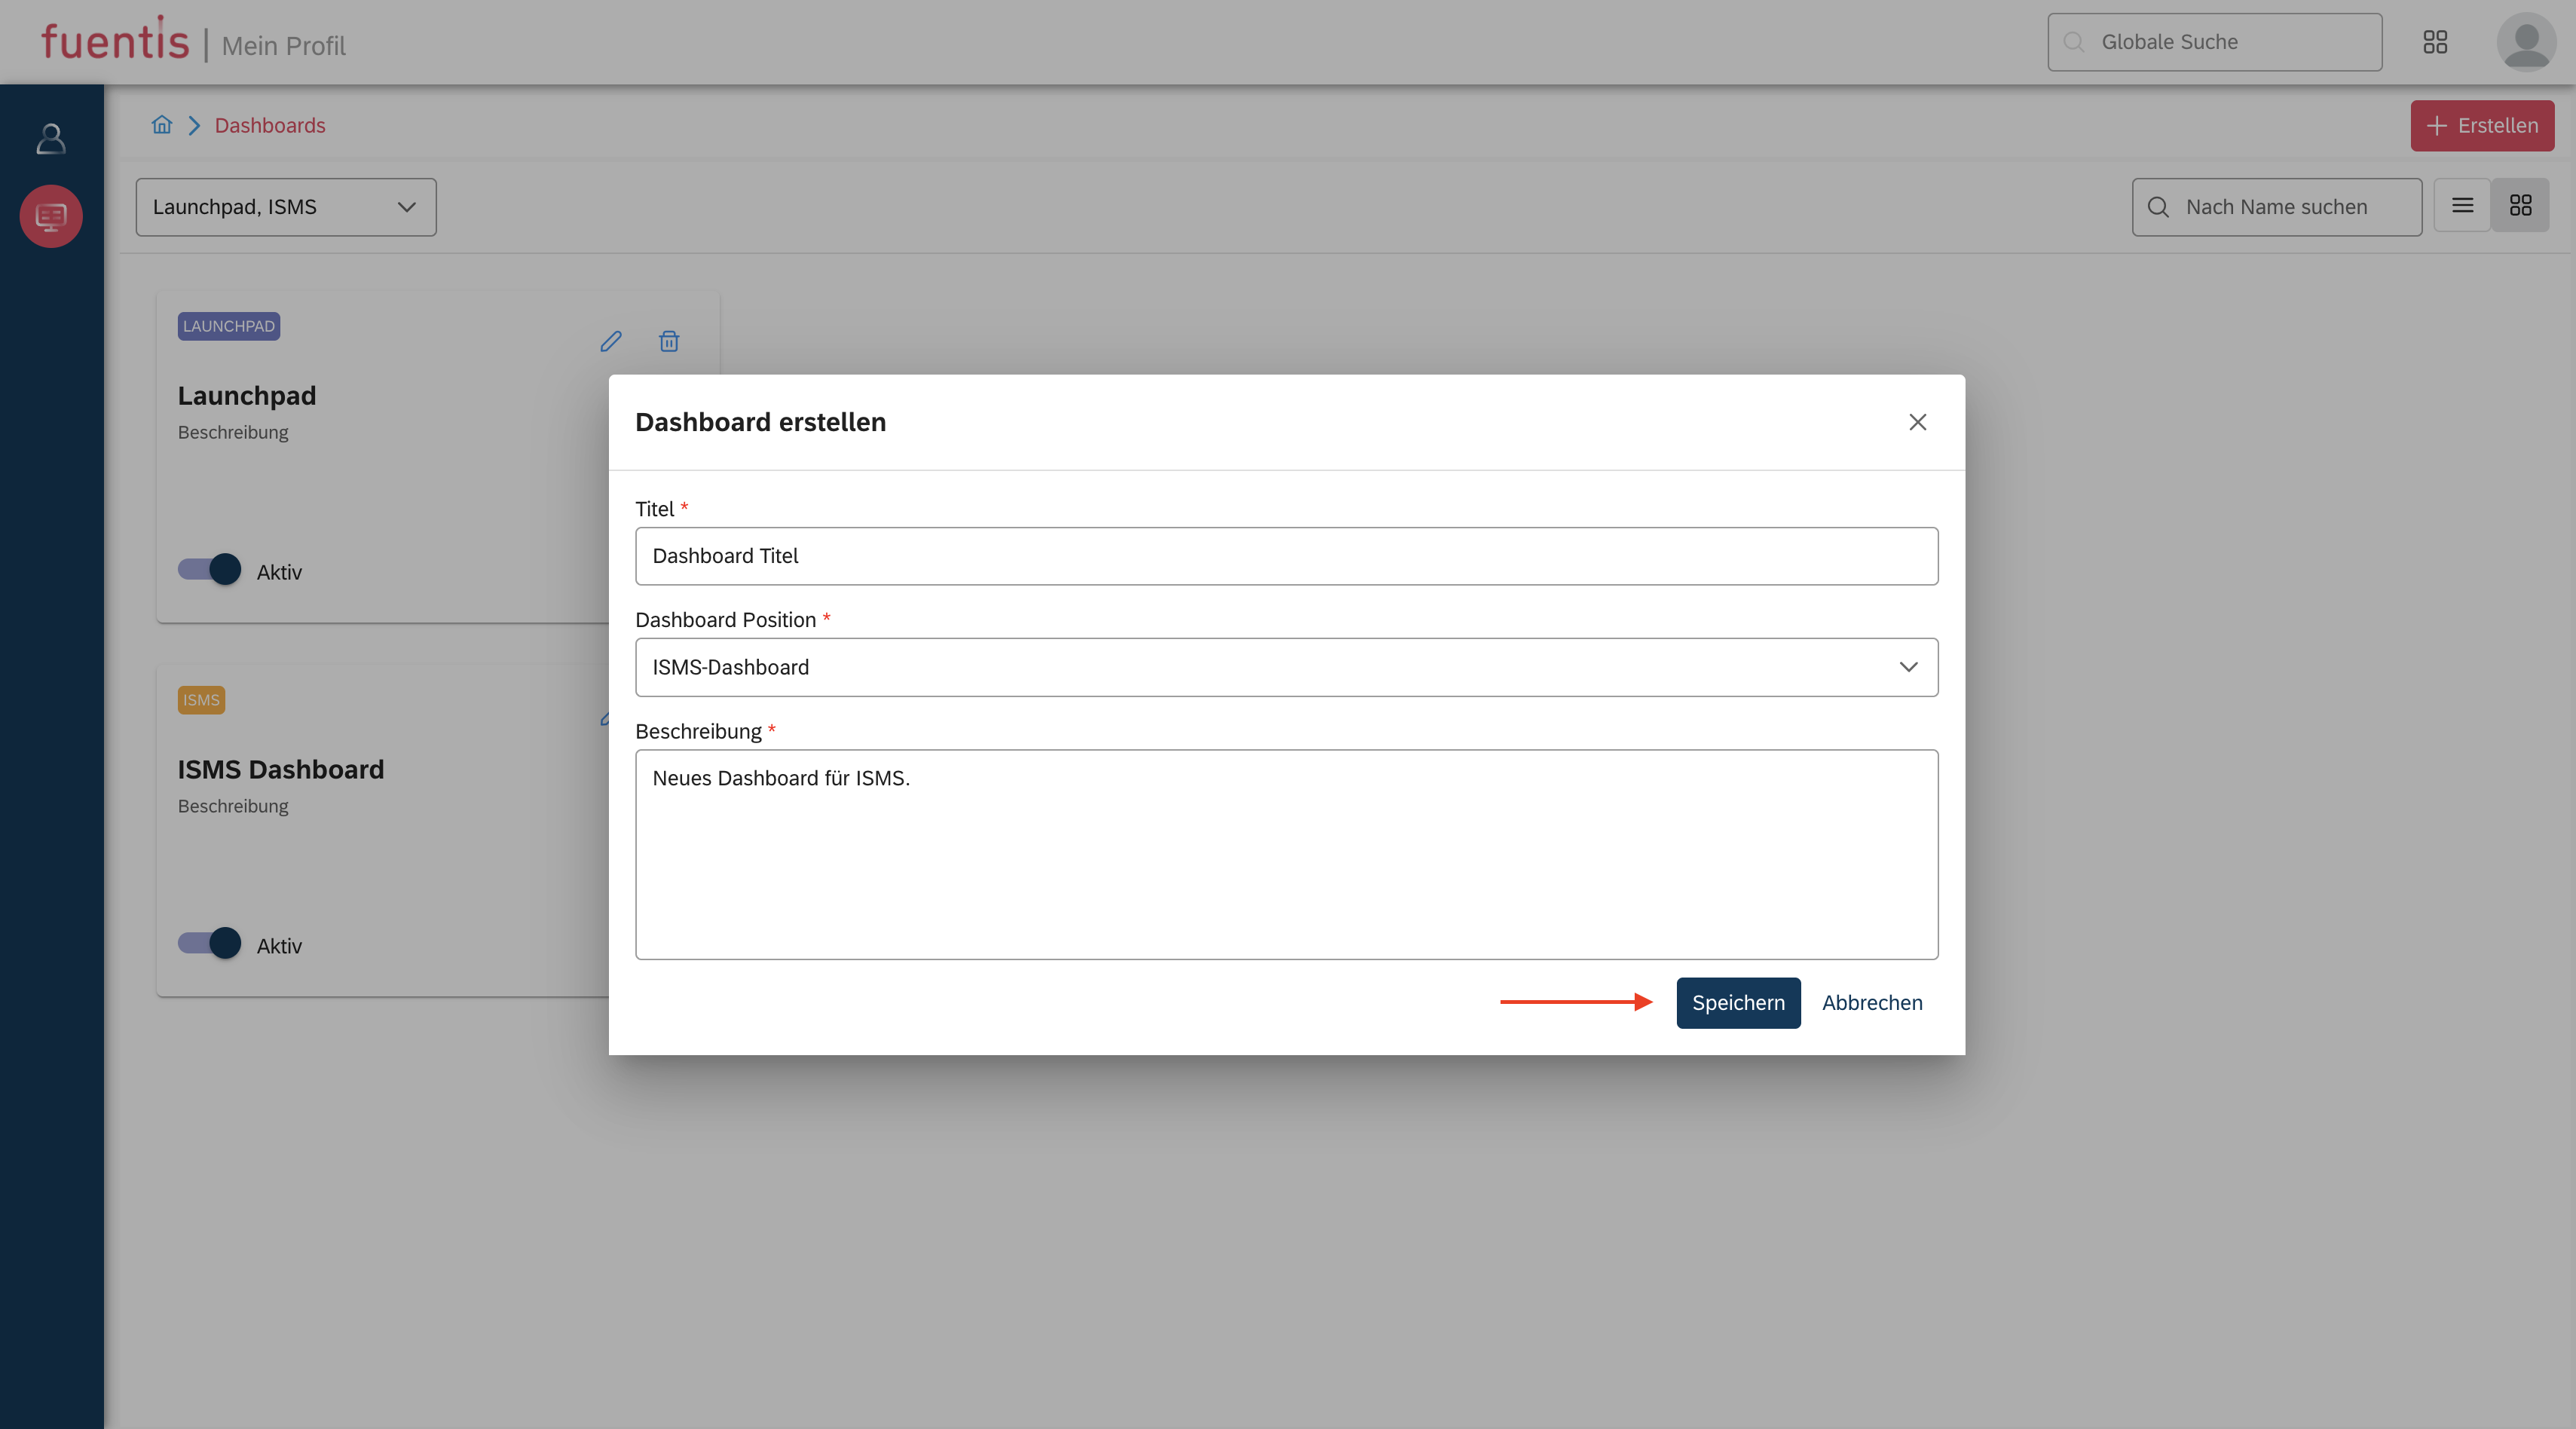Click the delete trash icon on Launchpad card
The image size is (2576, 1429).
coord(668,342)
